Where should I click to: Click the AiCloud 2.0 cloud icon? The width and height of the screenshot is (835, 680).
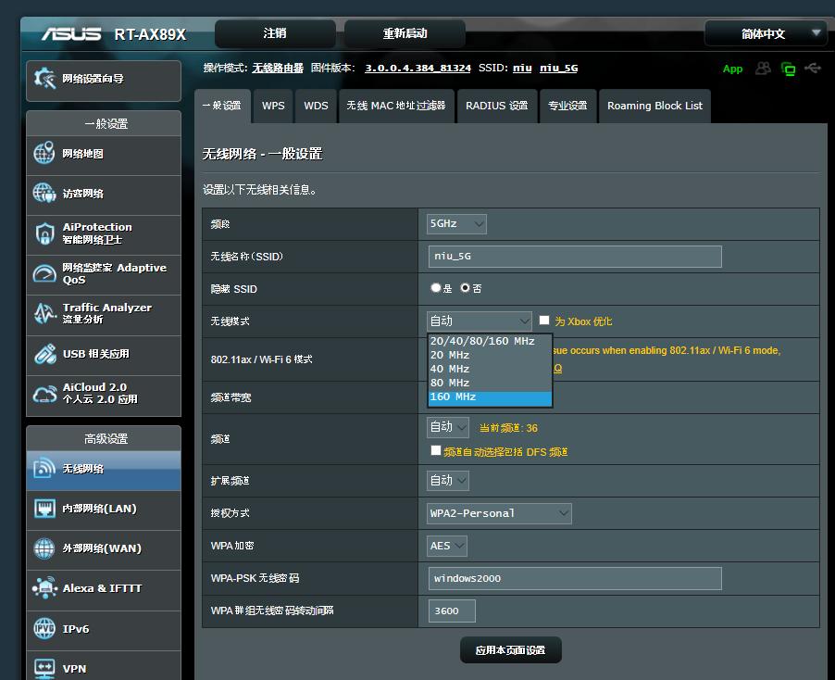(x=44, y=394)
